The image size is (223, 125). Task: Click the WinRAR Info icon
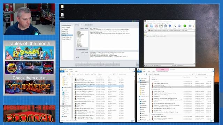click(x=179, y=26)
